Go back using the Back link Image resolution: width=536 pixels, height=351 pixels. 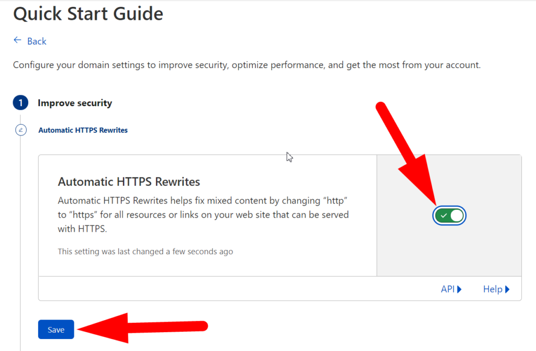pos(37,41)
